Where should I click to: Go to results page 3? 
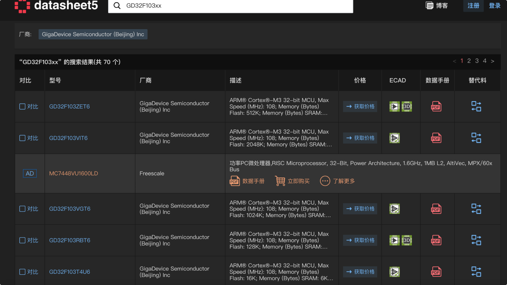tap(477, 61)
